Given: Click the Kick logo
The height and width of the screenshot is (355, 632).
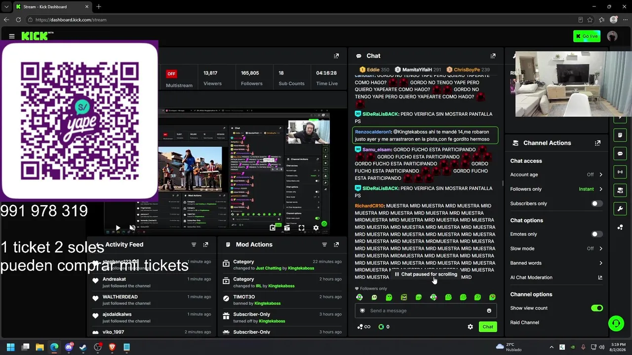Looking at the screenshot, I should pyautogui.click(x=37, y=36).
